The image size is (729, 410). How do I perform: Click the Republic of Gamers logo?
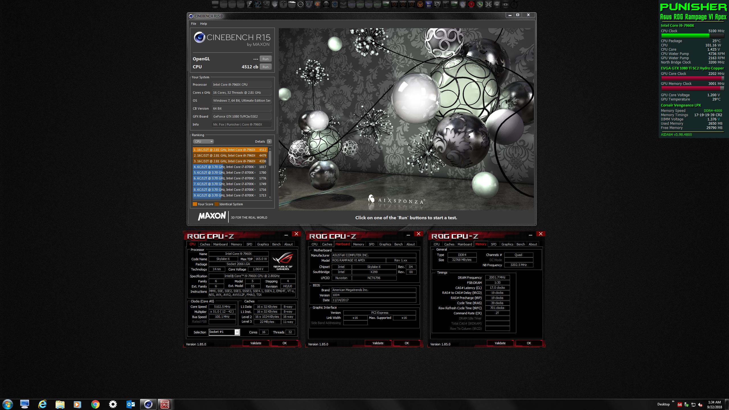tap(283, 261)
